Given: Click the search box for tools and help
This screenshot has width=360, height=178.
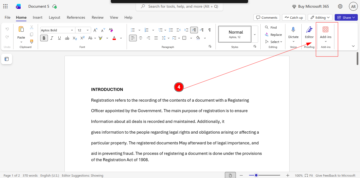Looking at the screenshot, I should [x=179, y=6].
